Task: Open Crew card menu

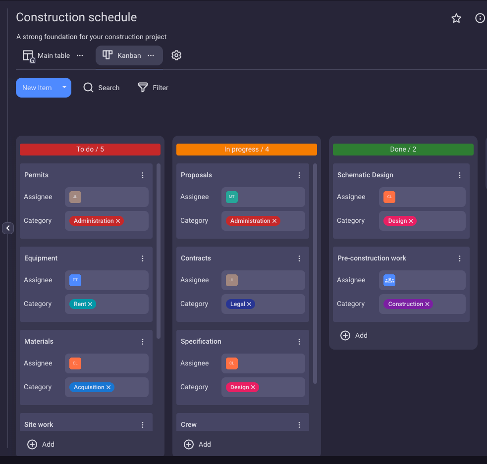Action: (x=299, y=425)
